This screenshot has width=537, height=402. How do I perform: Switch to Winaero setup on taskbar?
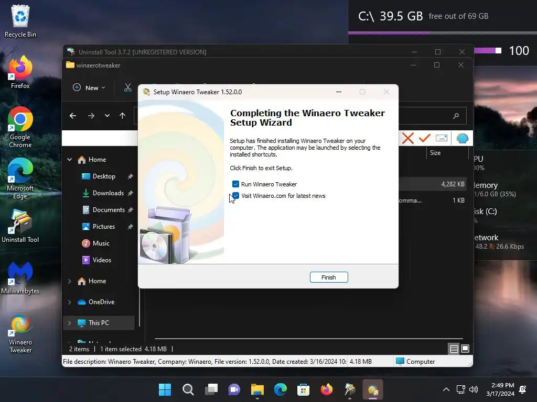(373, 389)
